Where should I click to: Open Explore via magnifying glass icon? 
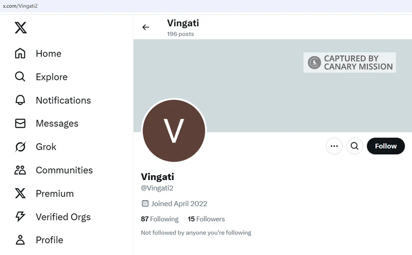20,77
